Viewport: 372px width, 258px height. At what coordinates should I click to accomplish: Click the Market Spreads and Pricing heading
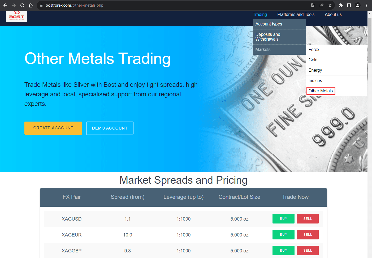[x=184, y=180]
